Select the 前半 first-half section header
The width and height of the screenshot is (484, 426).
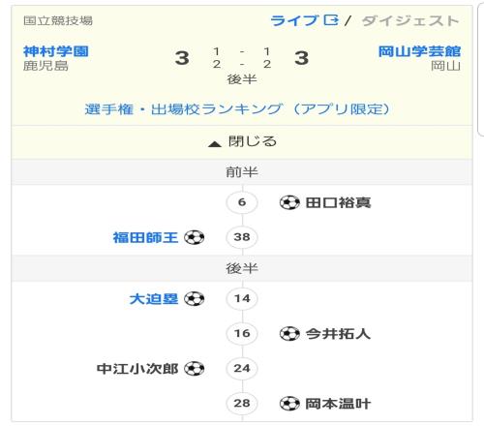click(x=242, y=172)
